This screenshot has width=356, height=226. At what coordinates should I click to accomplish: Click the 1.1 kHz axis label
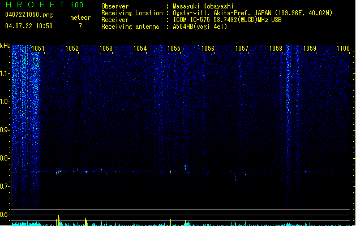point(5,73)
